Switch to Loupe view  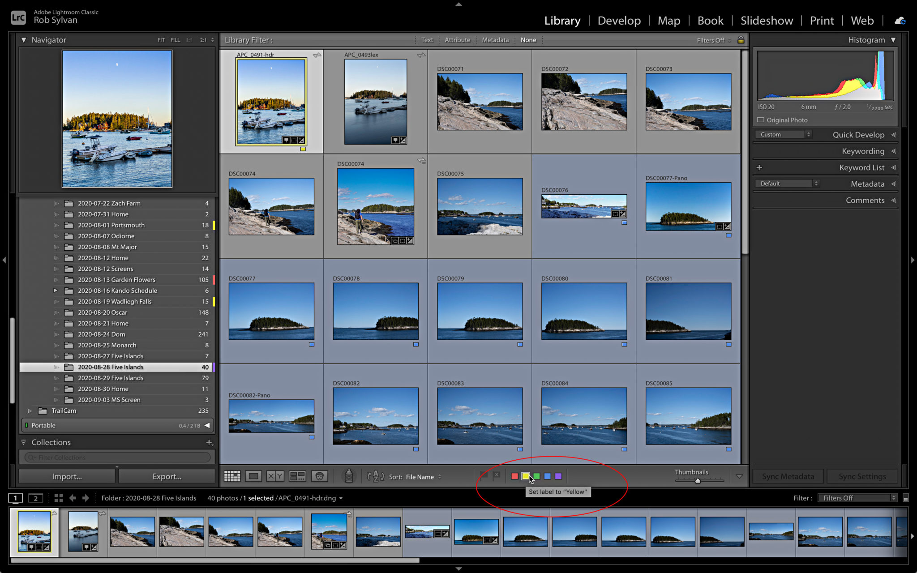(253, 476)
